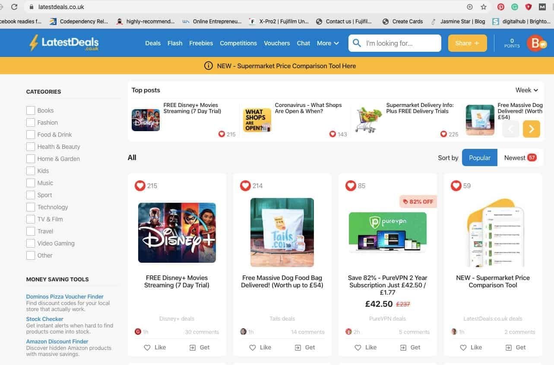Open the Freebies nav item
This screenshot has height=365, width=554.
(201, 43)
